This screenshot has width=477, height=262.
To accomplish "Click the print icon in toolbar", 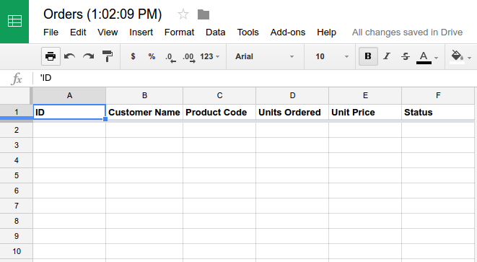I will point(51,56).
